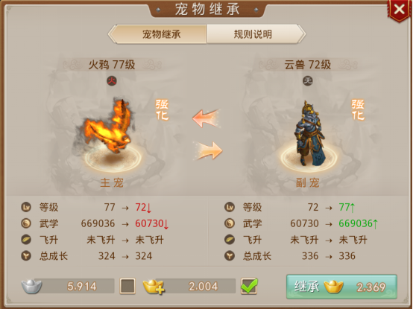Viewport: 413px width, 309px height.
Task: Click the 5,914 silver amount field
Action: [76, 286]
